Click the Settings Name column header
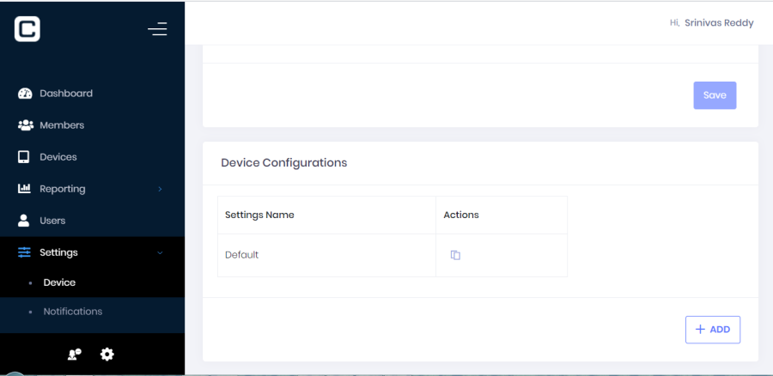 pyautogui.click(x=259, y=215)
